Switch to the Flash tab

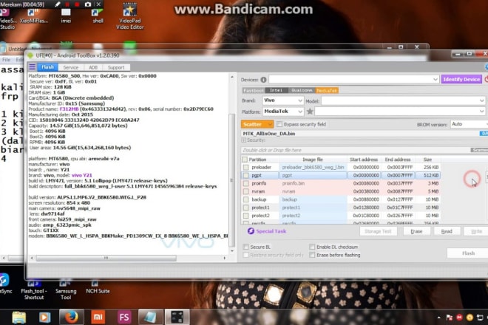47,67
